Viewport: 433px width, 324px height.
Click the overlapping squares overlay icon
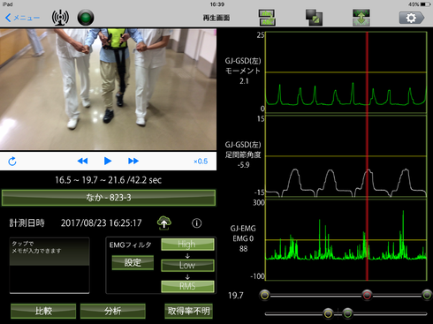point(314,18)
